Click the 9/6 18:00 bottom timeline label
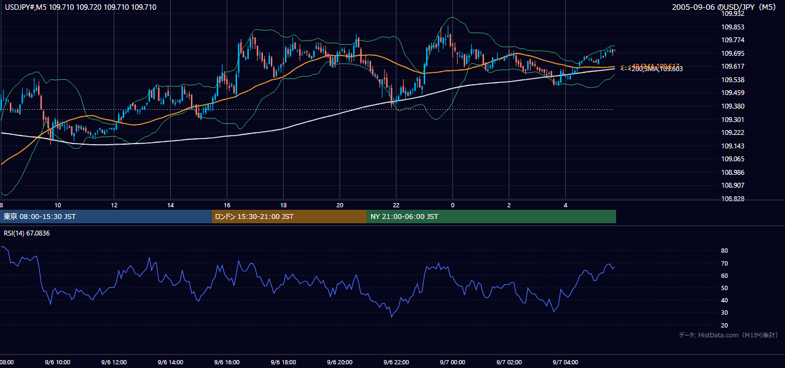The width and height of the screenshot is (785, 368). (x=283, y=362)
